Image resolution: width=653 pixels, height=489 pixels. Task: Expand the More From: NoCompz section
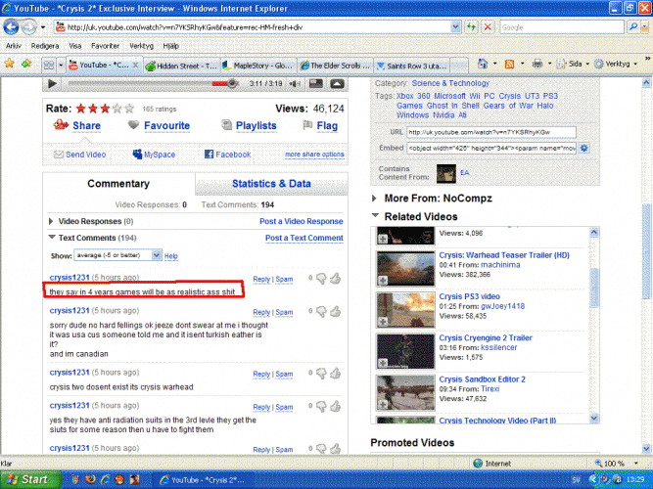coord(376,198)
